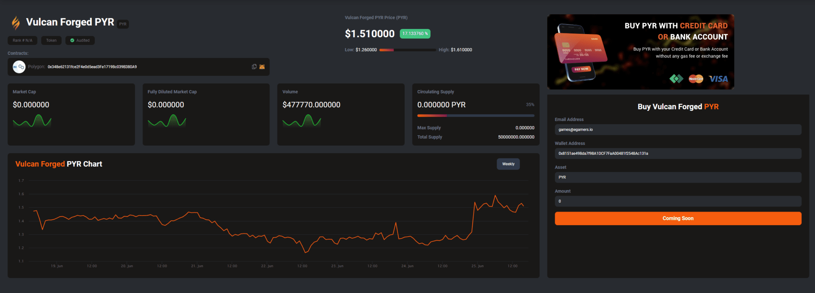Click the Token badge
This screenshot has height=293, width=815.
(x=51, y=40)
